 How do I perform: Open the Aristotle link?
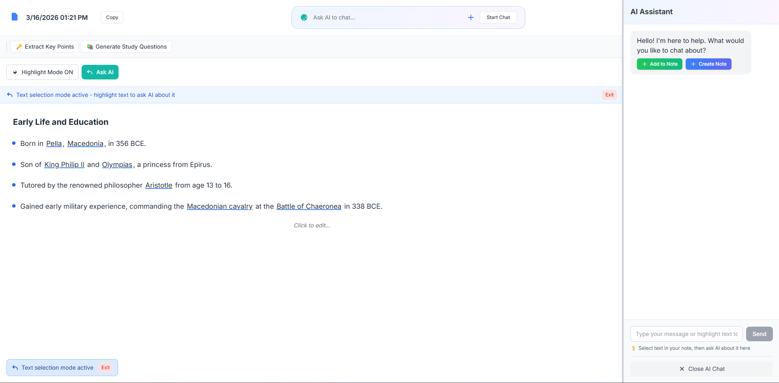(x=159, y=185)
